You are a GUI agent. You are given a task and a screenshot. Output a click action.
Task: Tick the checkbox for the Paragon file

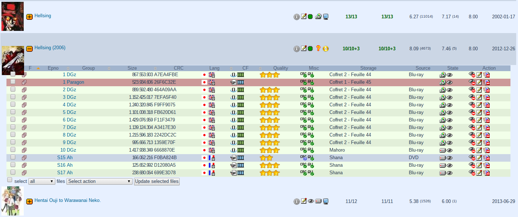[x=13, y=82]
